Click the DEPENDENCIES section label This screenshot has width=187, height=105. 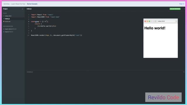click(x=8, y=26)
